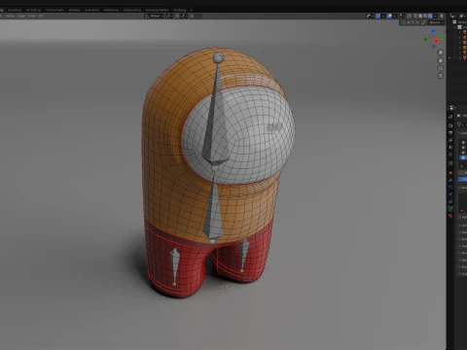The width and height of the screenshot is (467, 350).
Task: Toggle perspective/orthographic view button
Action: [x=441, y=76]
